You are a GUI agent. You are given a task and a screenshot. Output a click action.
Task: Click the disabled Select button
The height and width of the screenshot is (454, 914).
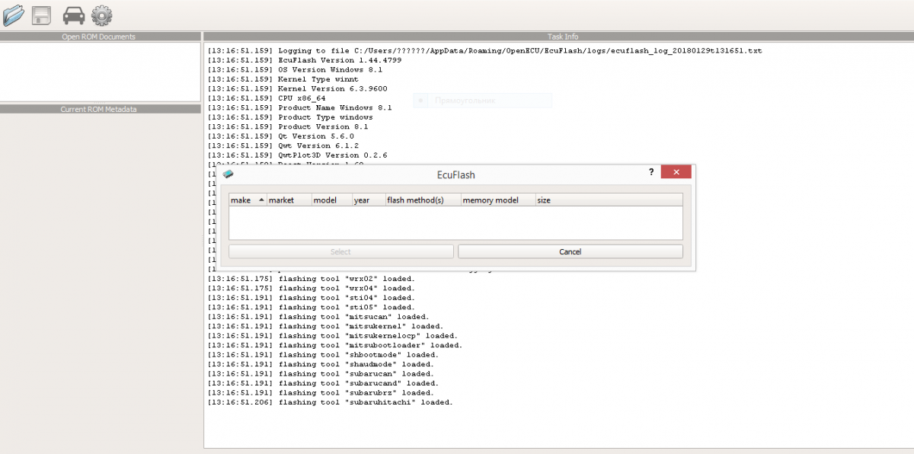(x=341, y=251)
